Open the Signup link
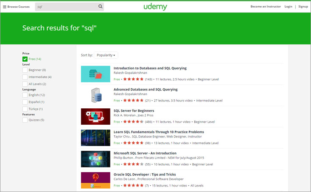The image size is (311, 192). click(303, 6)
